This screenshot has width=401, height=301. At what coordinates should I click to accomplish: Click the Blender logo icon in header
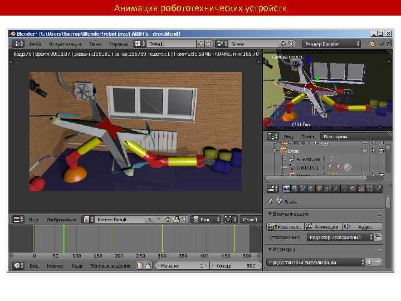click(x=372, y=44)
